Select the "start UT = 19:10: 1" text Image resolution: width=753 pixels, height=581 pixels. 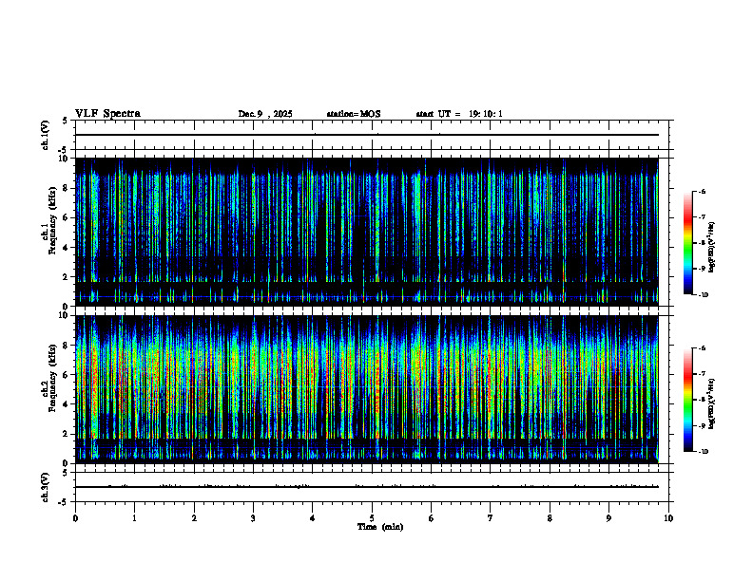pos(459,114)
